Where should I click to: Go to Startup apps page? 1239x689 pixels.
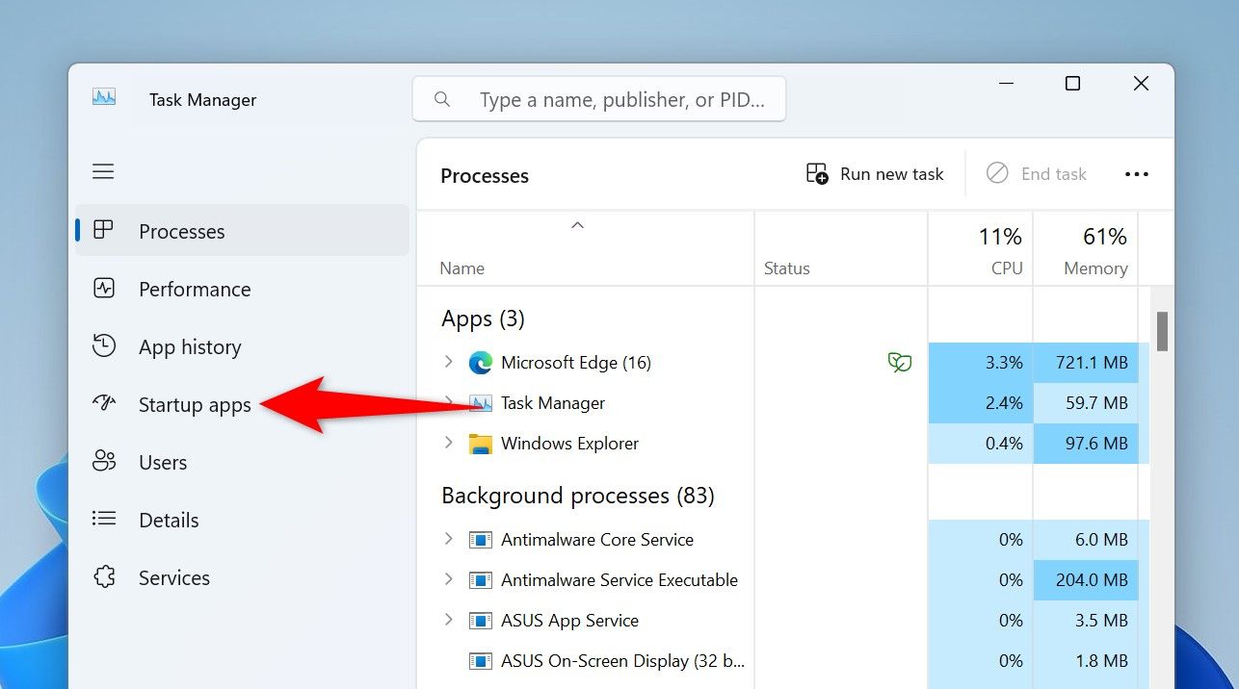point(195,405)
